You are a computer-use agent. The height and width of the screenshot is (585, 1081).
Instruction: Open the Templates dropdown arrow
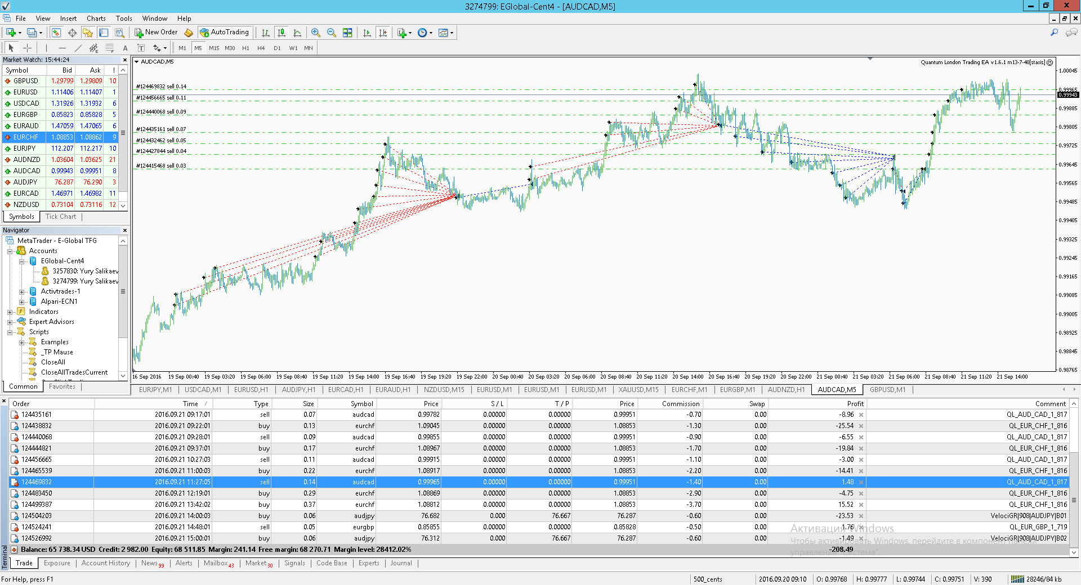[x=452, y=33]
